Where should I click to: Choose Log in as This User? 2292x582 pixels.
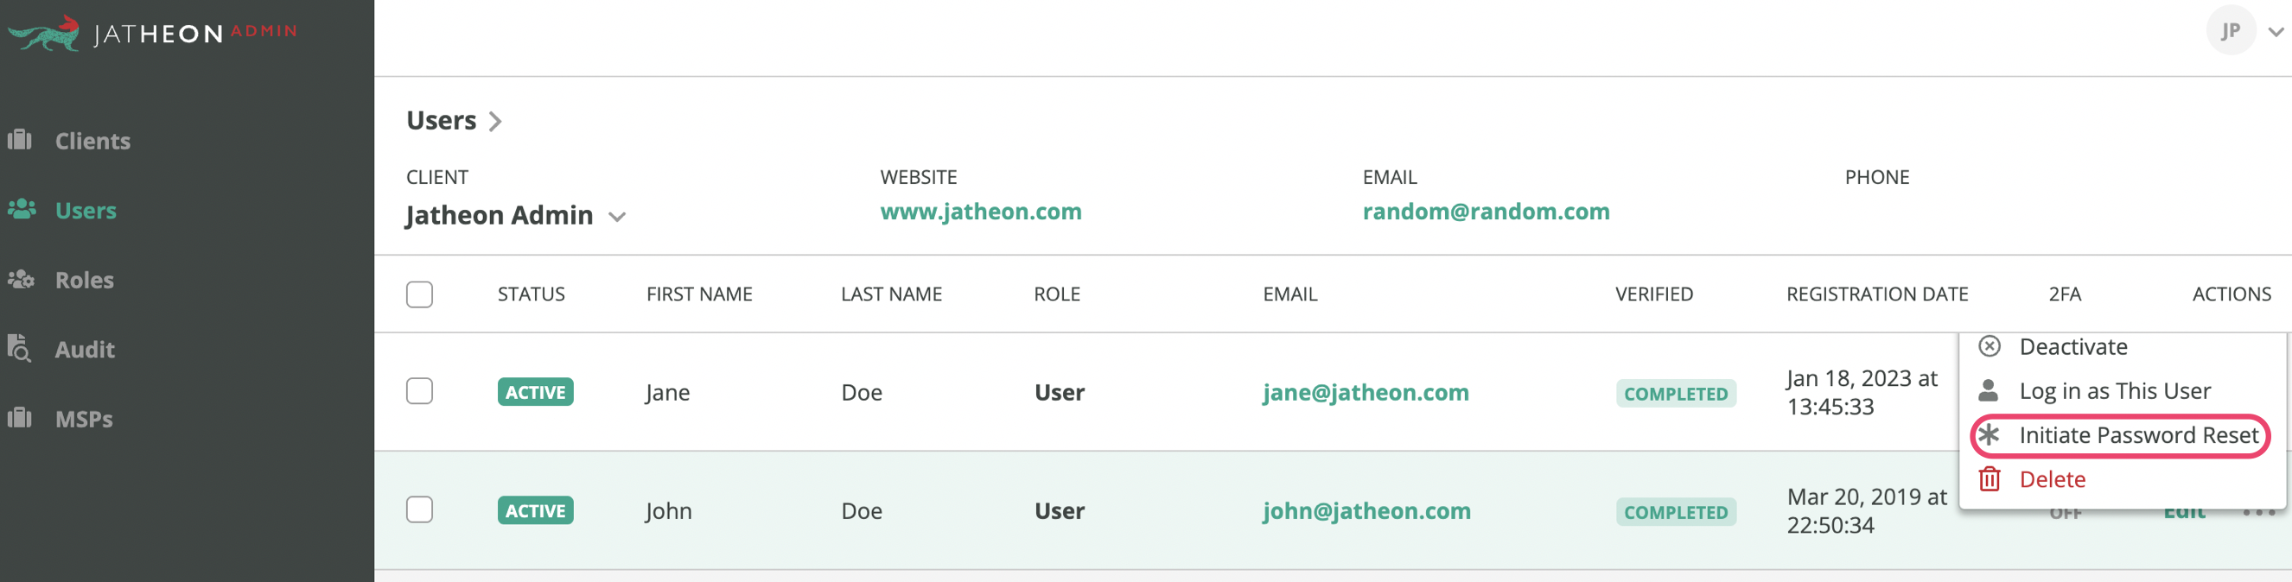coord(2114,391)
